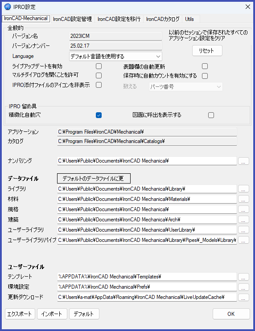Enable 表題欄の自動更新 checkbox
Image resolution: width=255 pixels, height=331 pixels.
coord(205,66)
